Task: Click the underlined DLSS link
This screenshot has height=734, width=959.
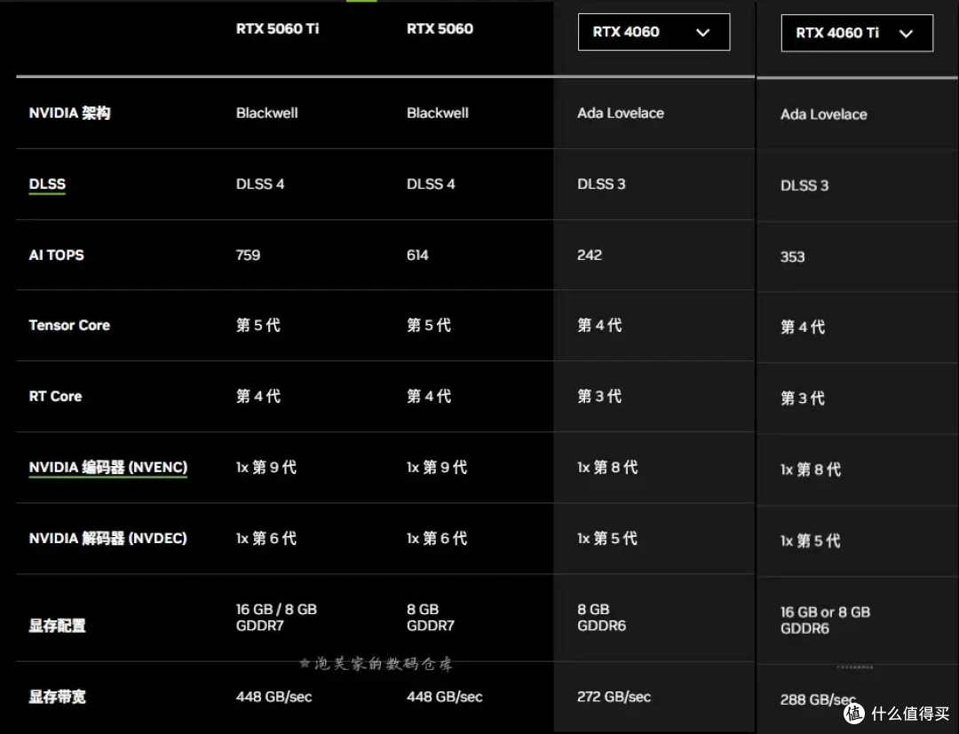Action: [47, 184]
